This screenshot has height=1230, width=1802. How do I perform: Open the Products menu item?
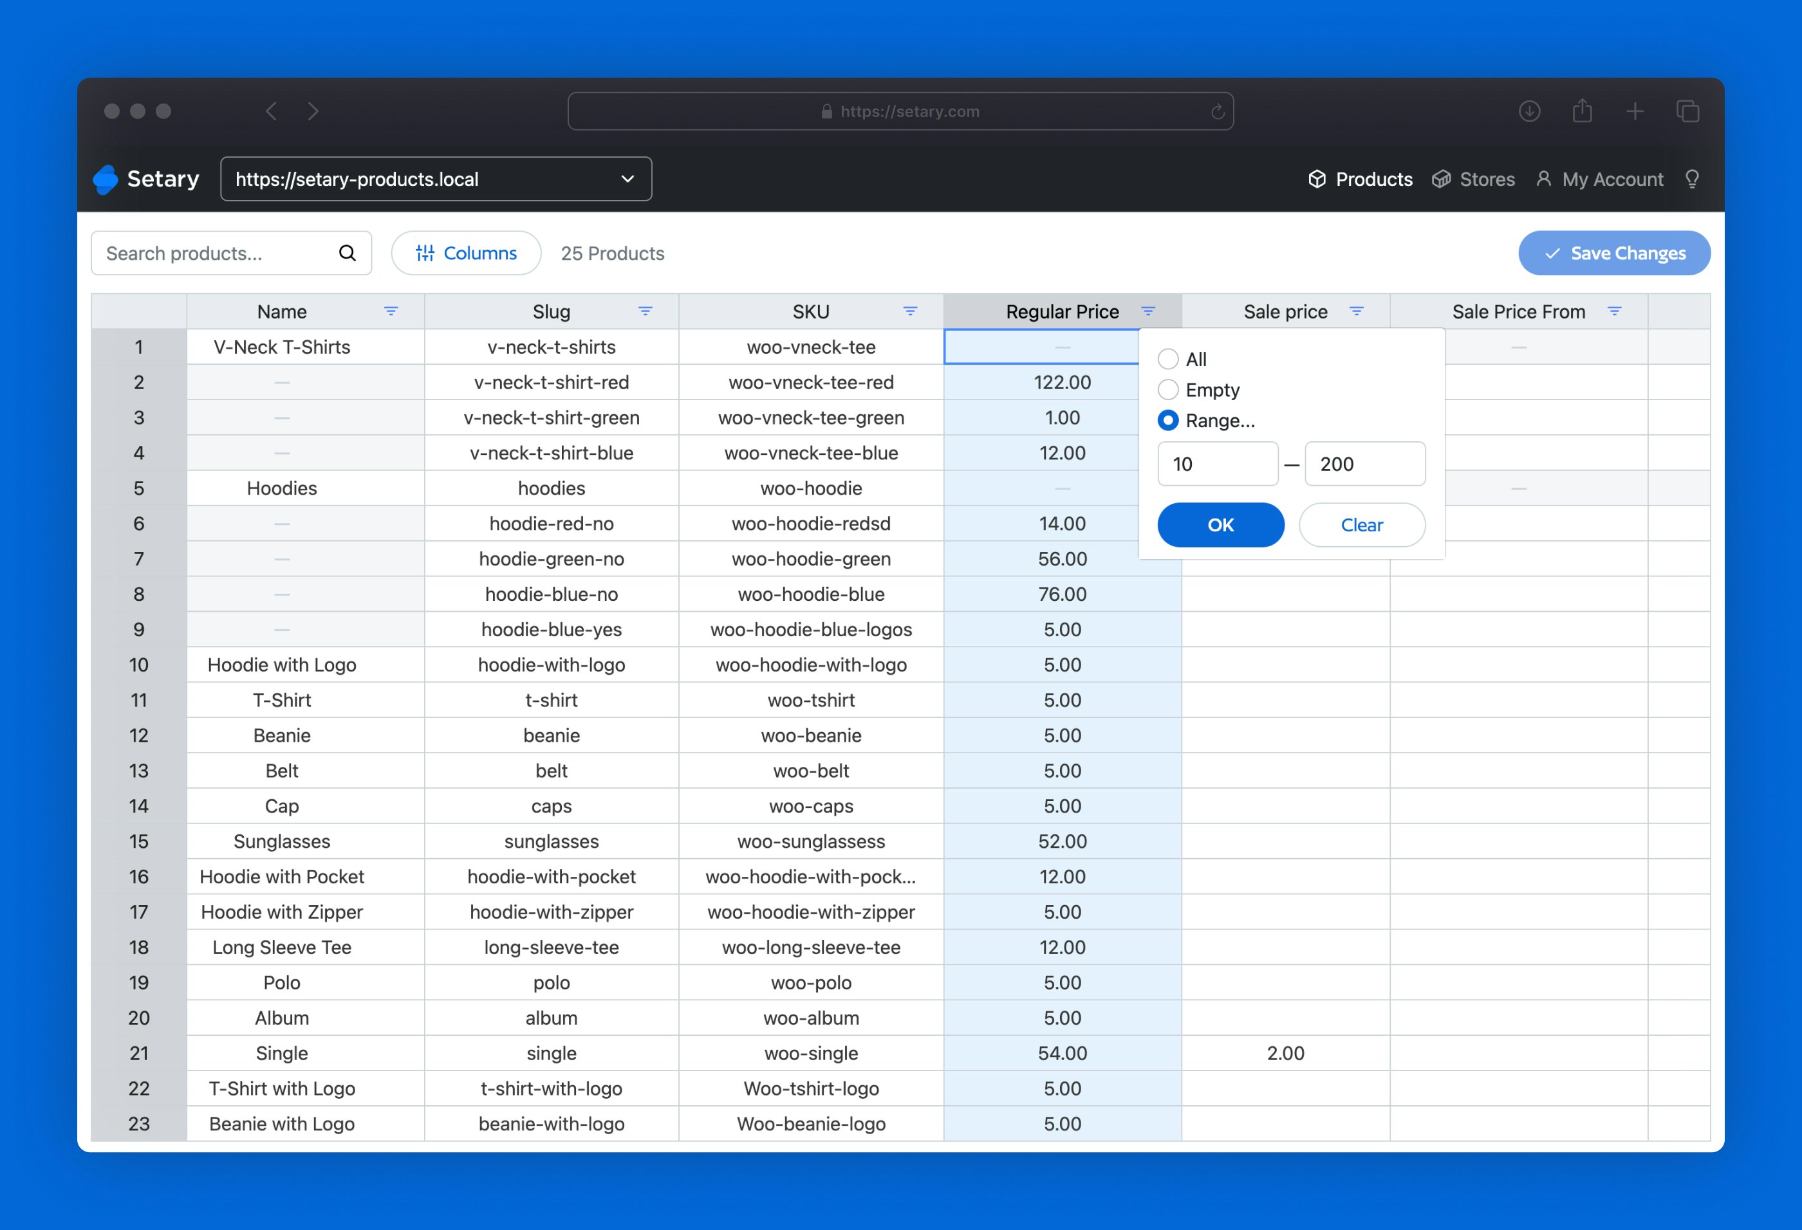1360,179
